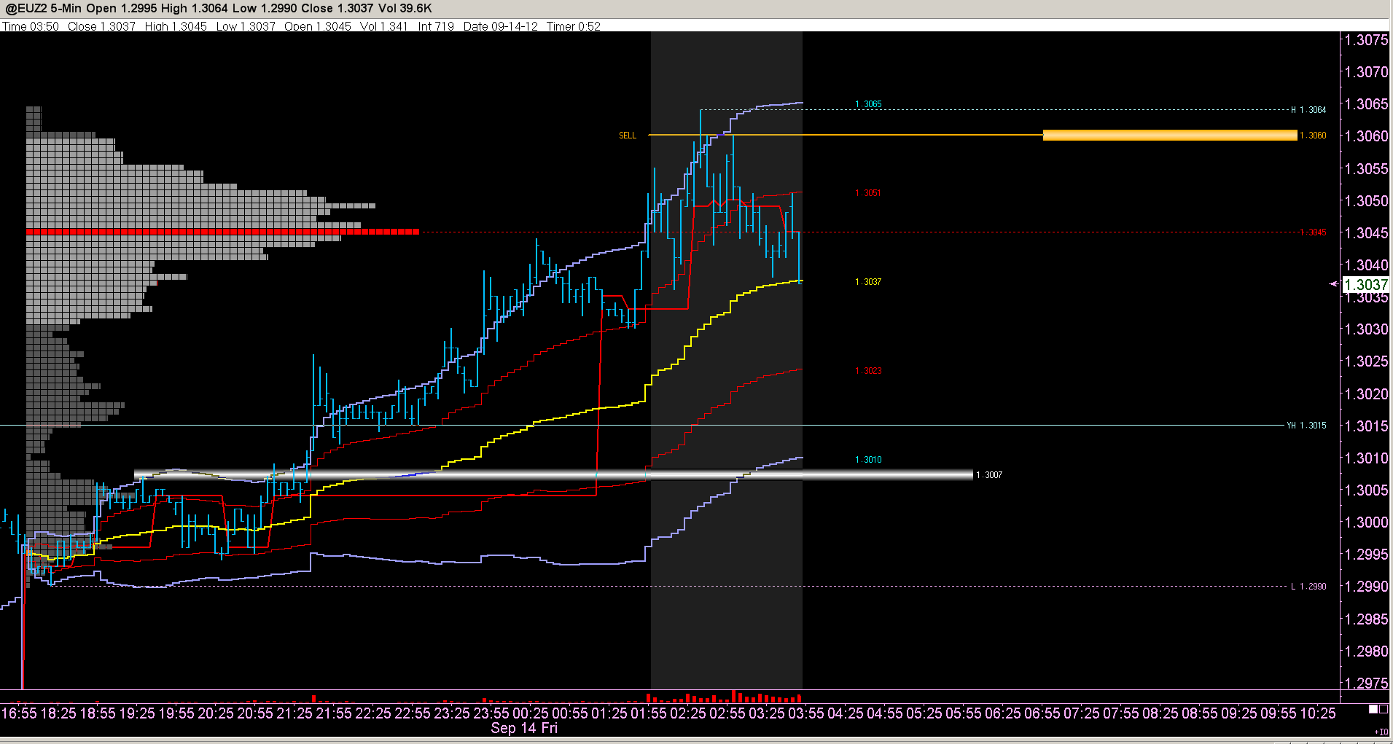Screen dimensions: 1393x744
Task: Click 1.3020 on the price axis
Action: [1366, 394]
